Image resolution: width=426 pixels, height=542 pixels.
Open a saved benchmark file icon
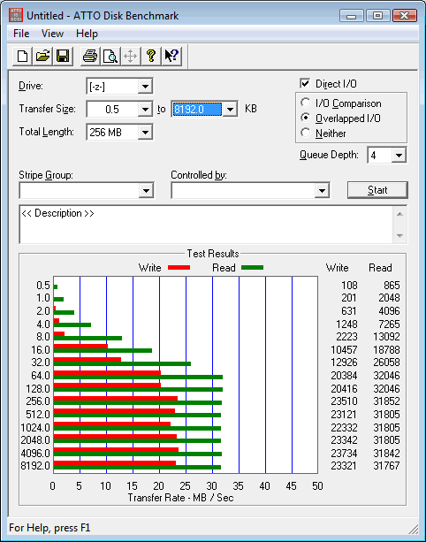tap(42, 56)
